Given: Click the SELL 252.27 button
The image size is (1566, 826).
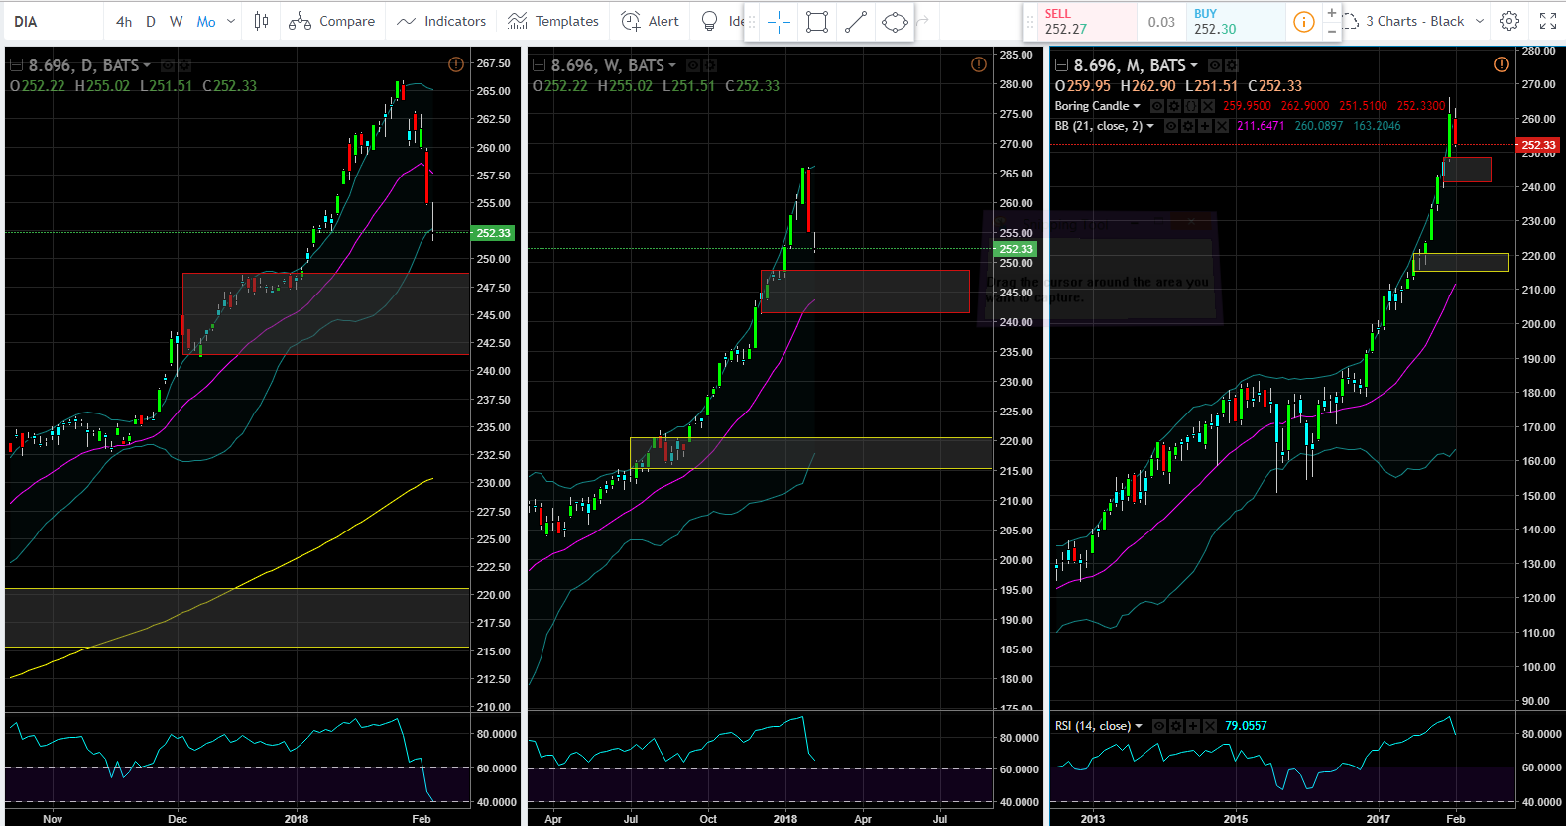Looking at the screenshot, I should (x=1088, y=21).
